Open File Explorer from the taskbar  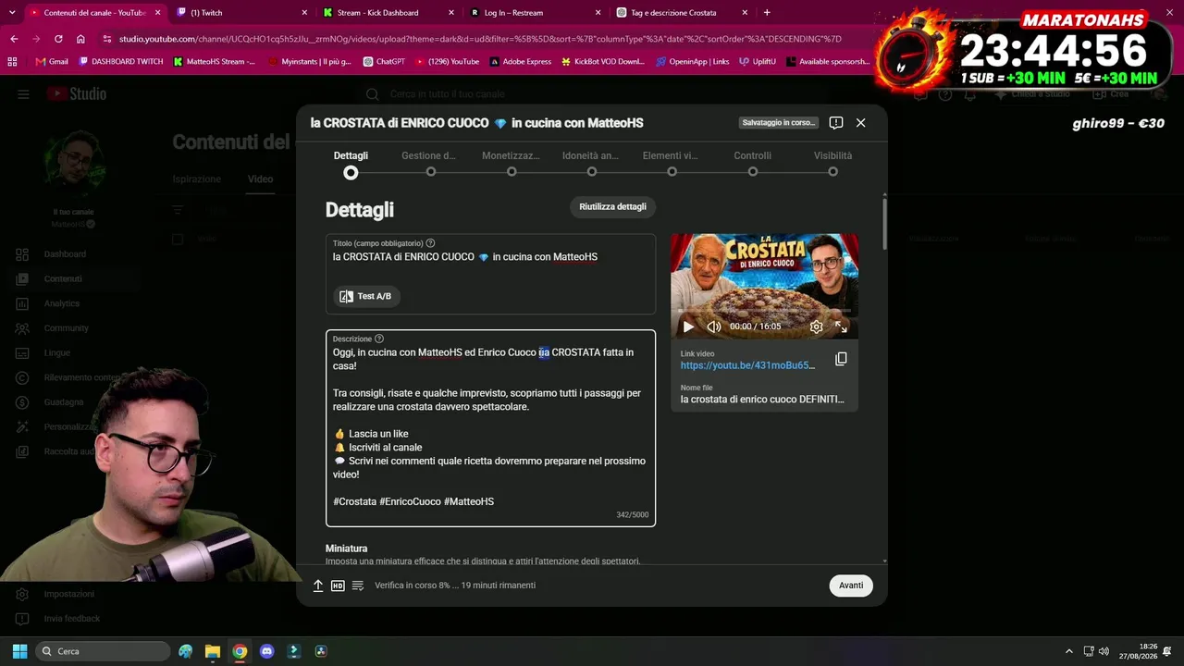click(213, 651)
